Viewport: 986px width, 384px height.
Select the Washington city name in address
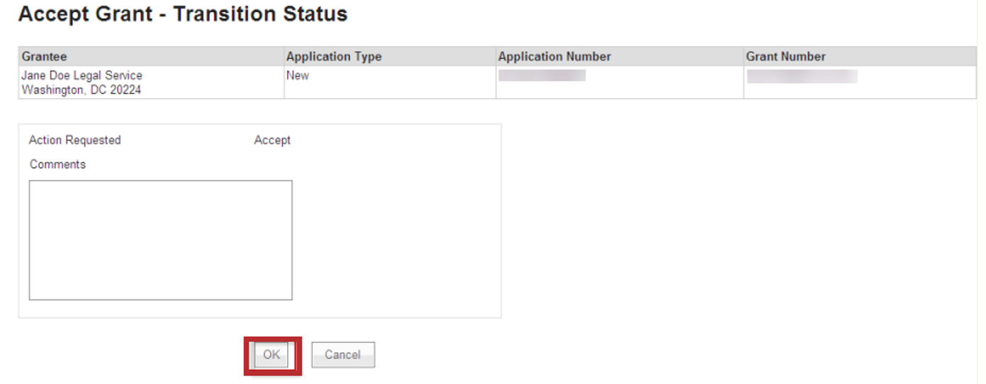[x=50, y=90]
